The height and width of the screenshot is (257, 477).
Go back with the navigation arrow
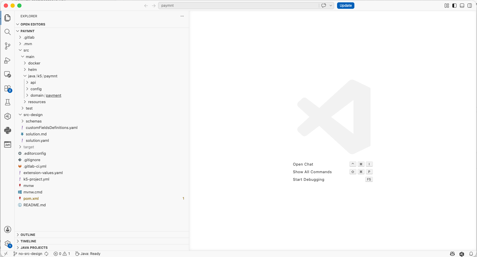click(146, 6)
